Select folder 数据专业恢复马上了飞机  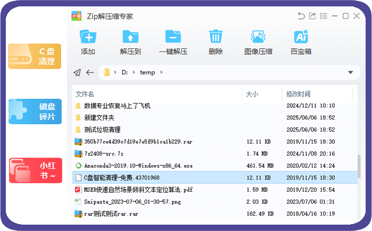[x=215, y=106]
